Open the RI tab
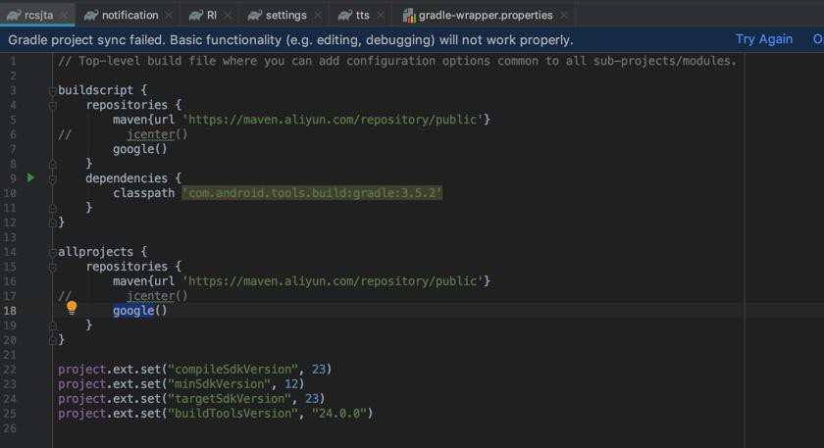 point(211,16)
